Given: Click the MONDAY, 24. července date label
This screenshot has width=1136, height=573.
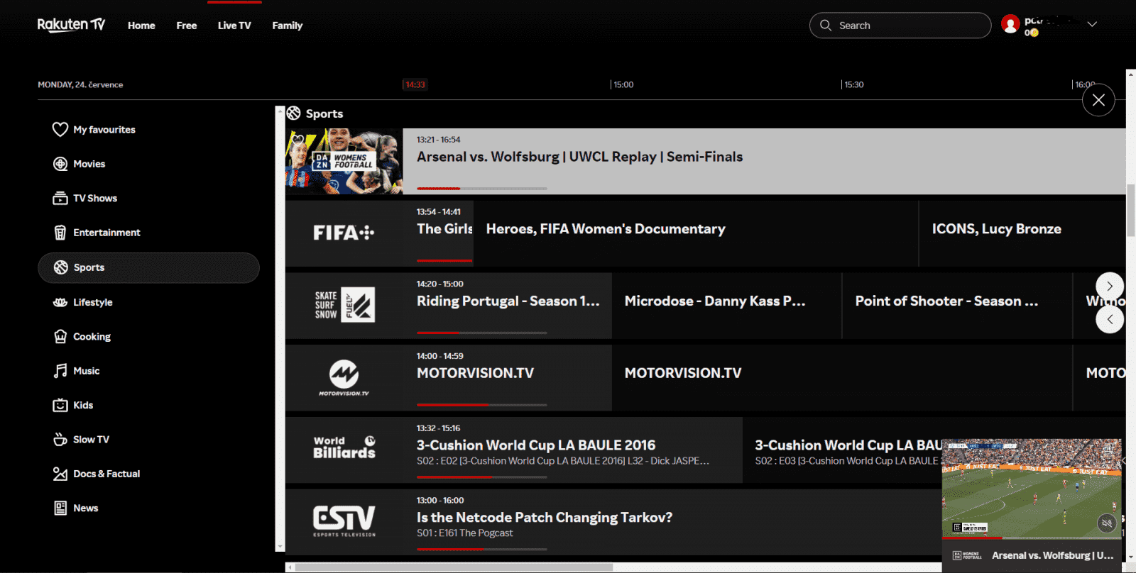Looking at the screenshot, I should tap(80, 84).
